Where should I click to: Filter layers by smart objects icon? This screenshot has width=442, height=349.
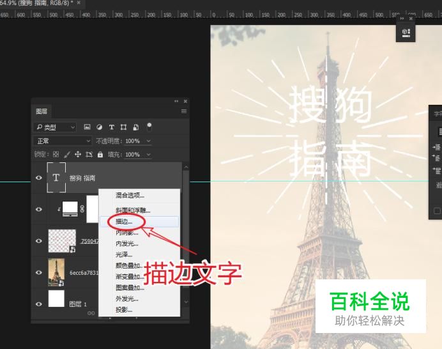(x=136, y=127)
